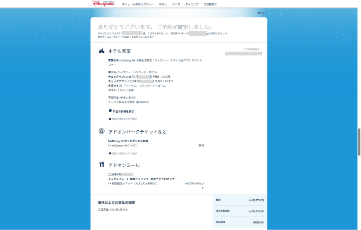The width and height of the screenshot is (361, 230).
Task: Click the print icon at top right
Action: 259,13
